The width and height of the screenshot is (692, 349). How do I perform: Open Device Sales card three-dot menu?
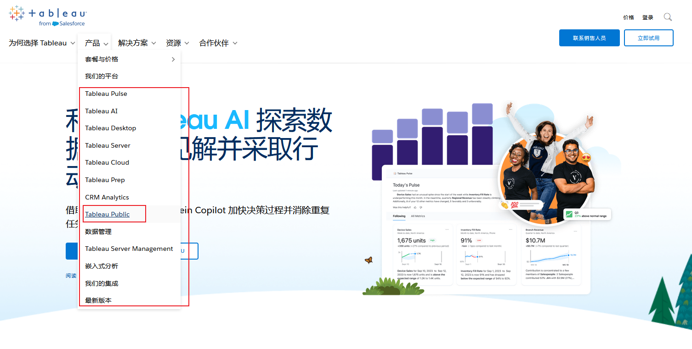click(x=447, y=229)
